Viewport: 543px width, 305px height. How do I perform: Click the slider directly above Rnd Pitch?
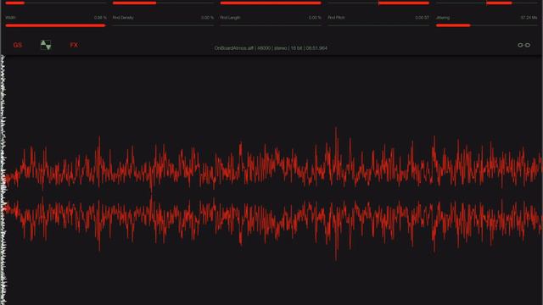point(378,3)
